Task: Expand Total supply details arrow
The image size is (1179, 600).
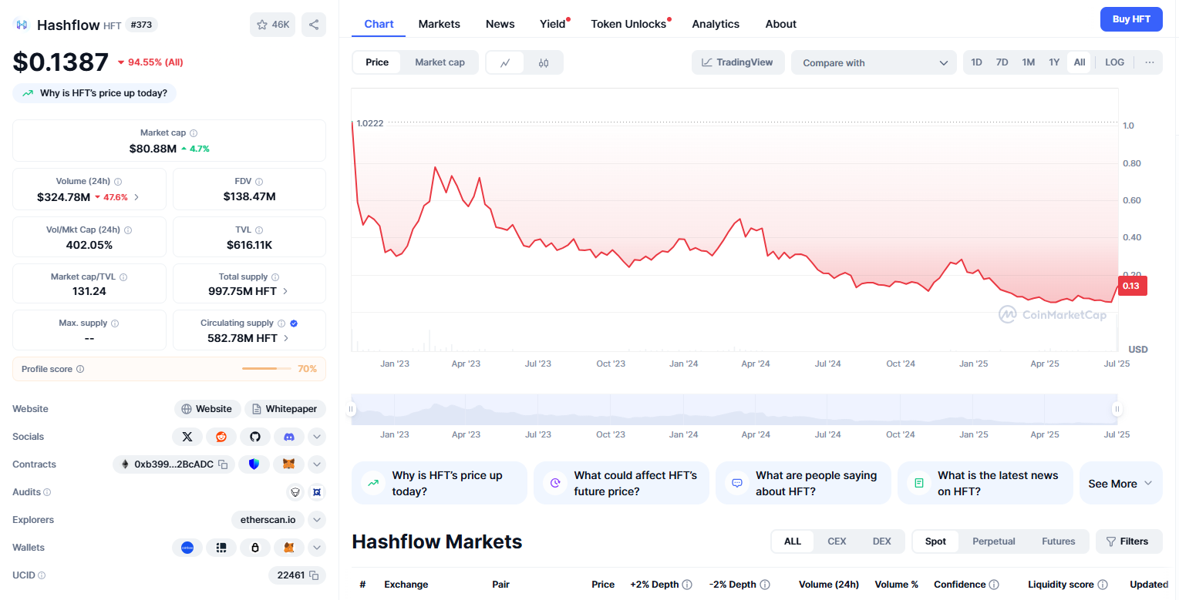Action: click(x=285, y=291)
